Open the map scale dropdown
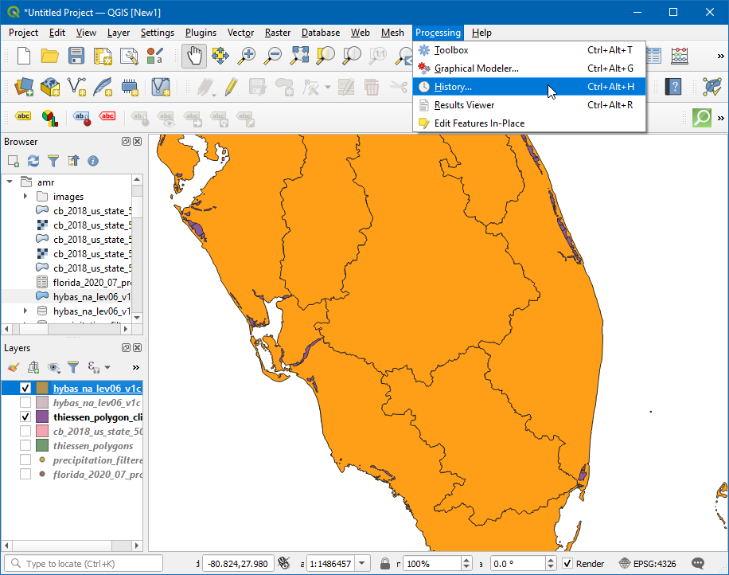The image size is (729, 575). (362, 564)
